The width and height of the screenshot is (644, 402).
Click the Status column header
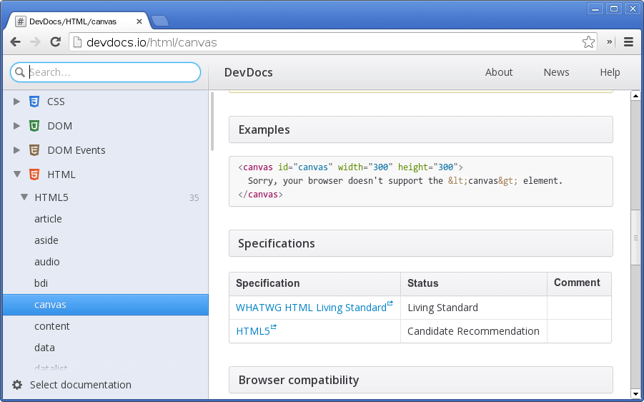pos(474,284)
